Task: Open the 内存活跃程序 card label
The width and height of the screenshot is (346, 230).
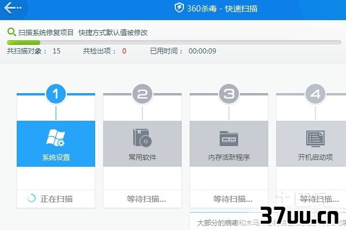Action: 229,157
